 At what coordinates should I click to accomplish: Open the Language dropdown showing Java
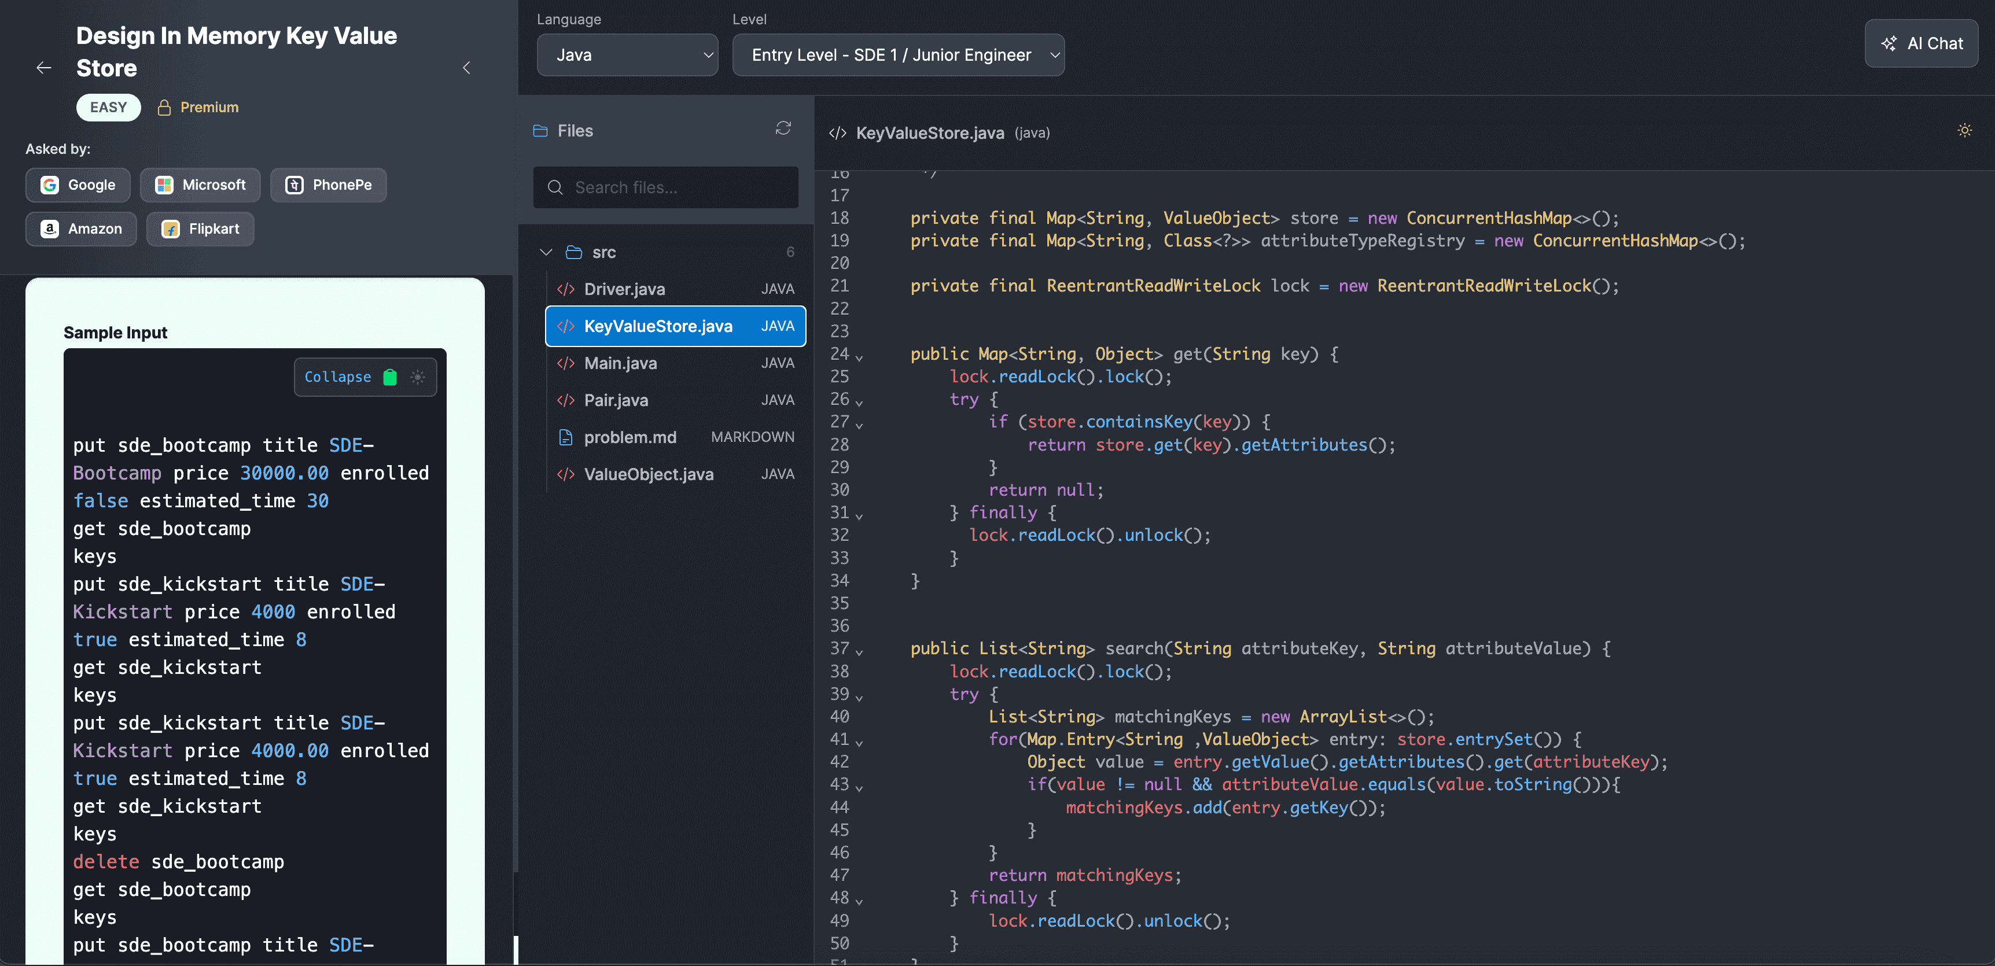[627, 55]
